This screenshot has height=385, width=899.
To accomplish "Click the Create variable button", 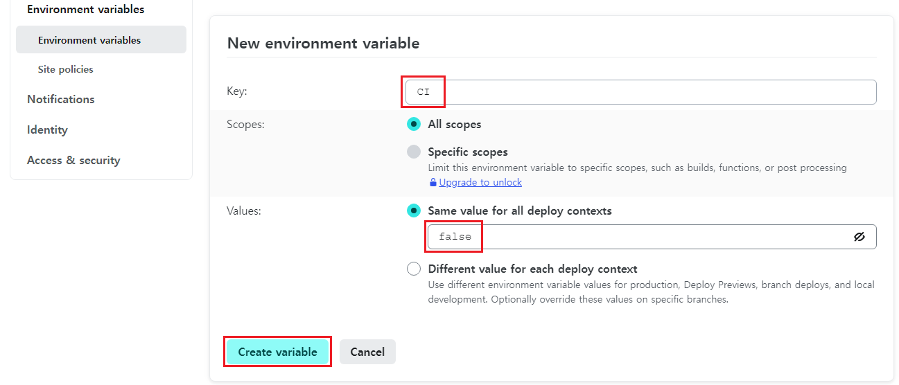I will point(277,352).
